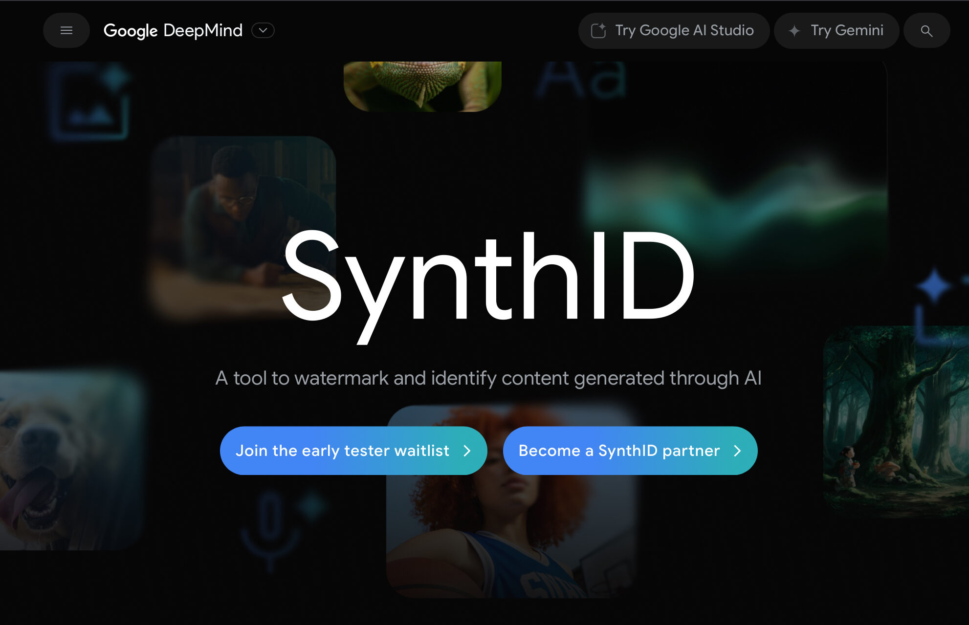Screen dimensions: 969x625
Task: Select the golden dog thumbnail
Action: pos(70,460)
